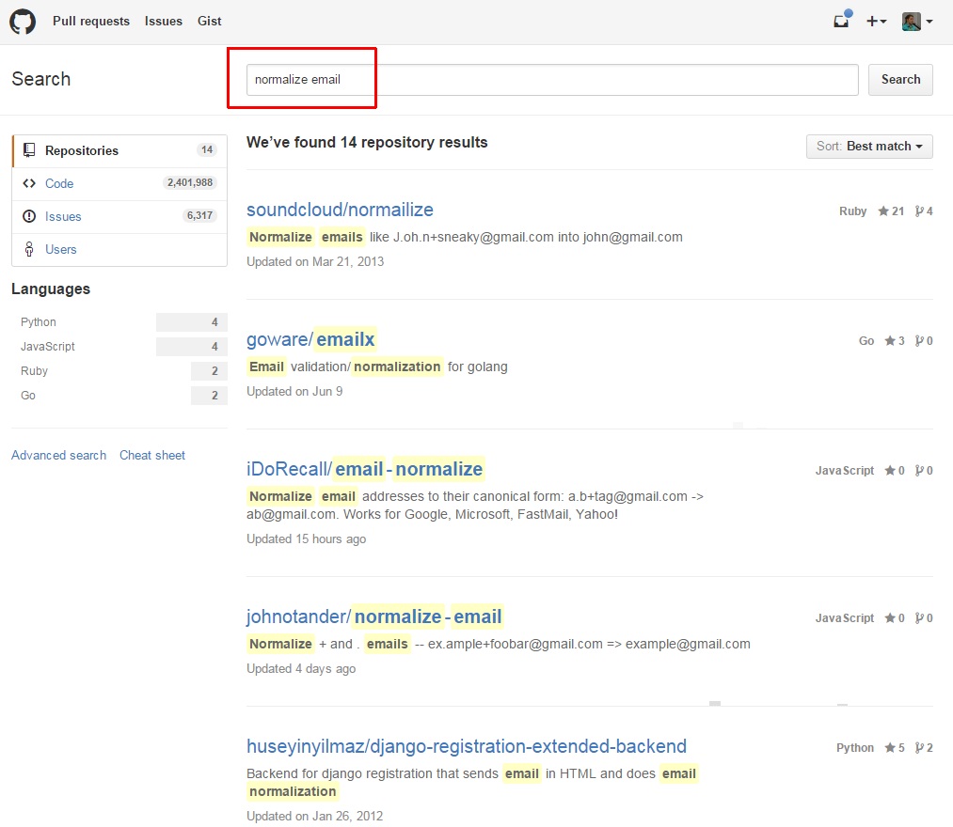Switch to Users search results

pyautogui.click(x=119, y=249)
